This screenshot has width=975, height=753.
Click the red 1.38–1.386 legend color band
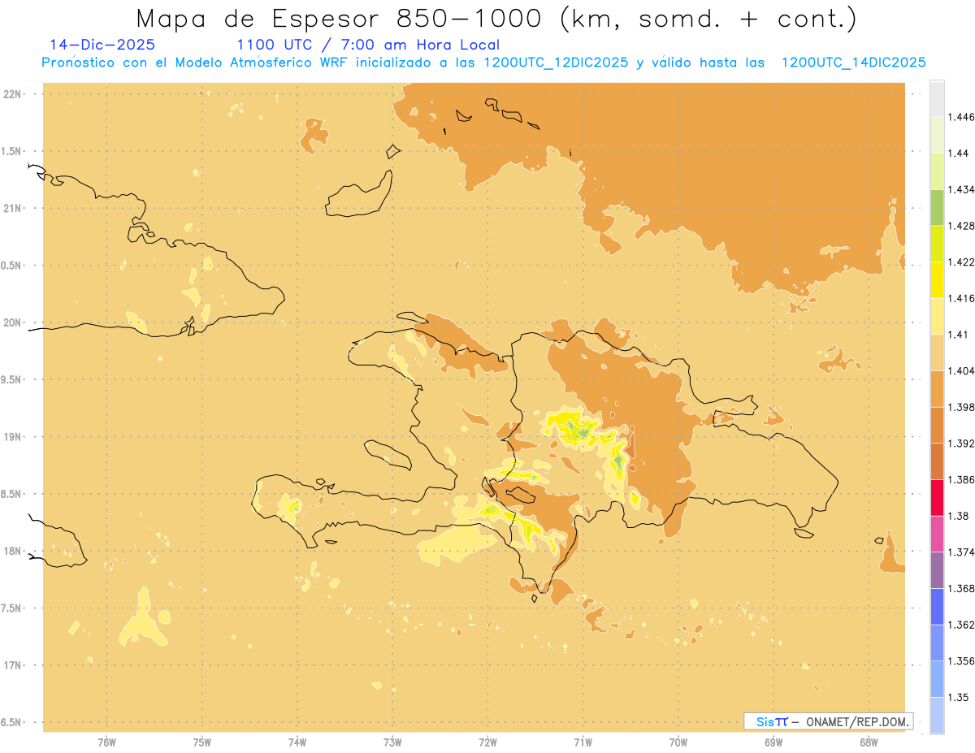pyautogui.click(x=937, y=498)
